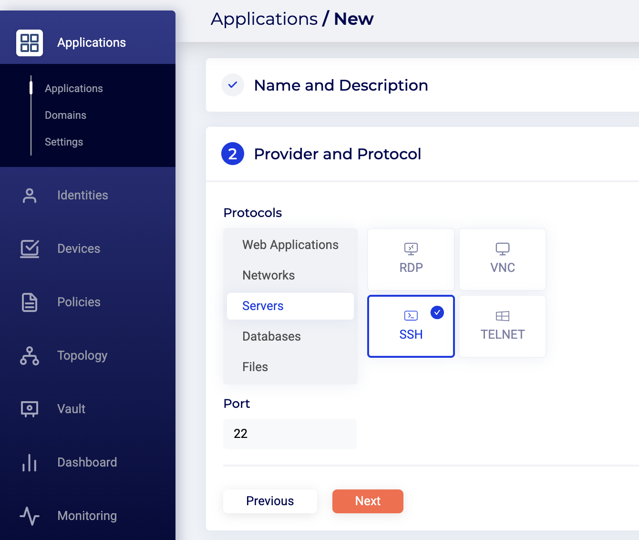The image size is (639, 540).
Task: Select the RDP protocol option
Action: coord(411,259)
